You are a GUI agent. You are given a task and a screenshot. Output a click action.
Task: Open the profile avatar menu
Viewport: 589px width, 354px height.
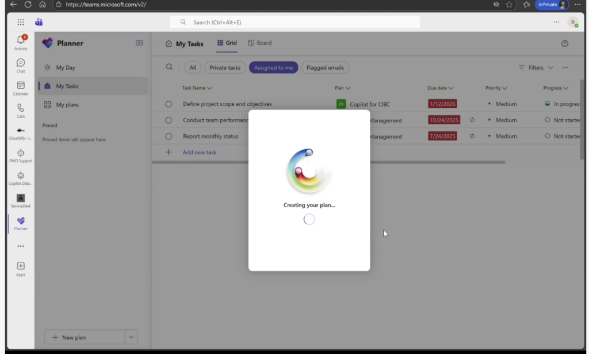point(573,22)
